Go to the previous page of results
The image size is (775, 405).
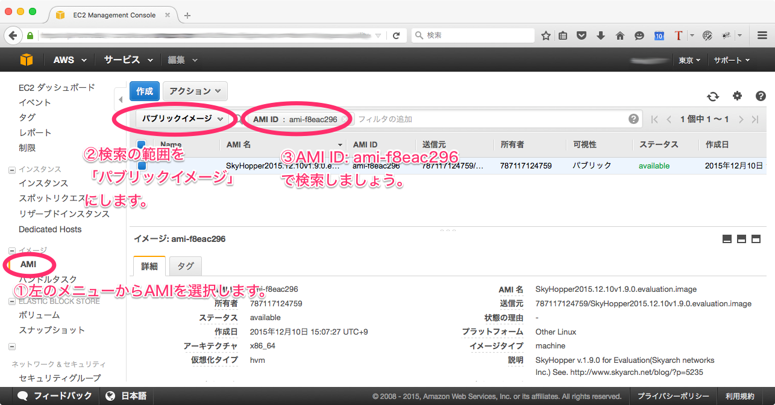point(669,119)
